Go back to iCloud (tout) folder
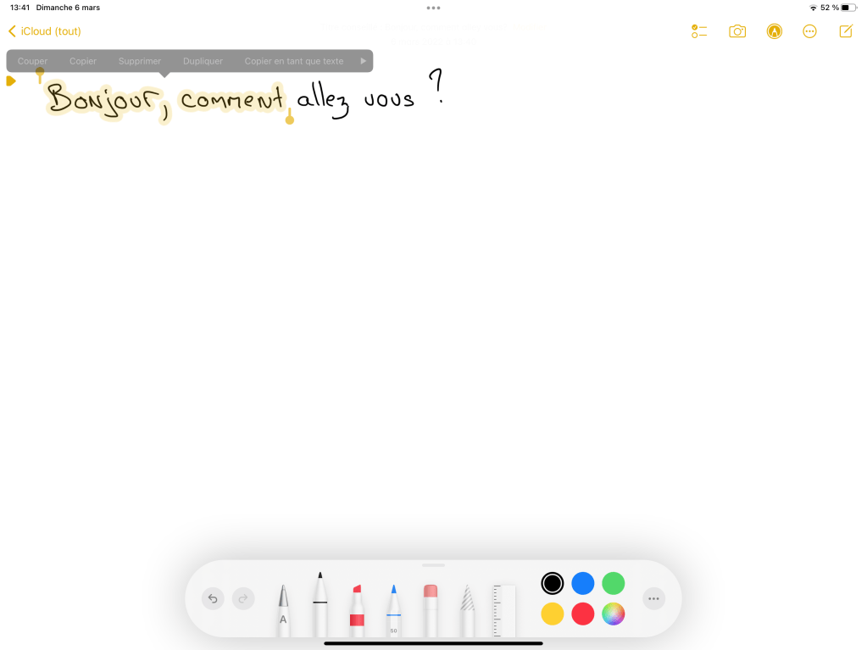 (x=44, y=31)
